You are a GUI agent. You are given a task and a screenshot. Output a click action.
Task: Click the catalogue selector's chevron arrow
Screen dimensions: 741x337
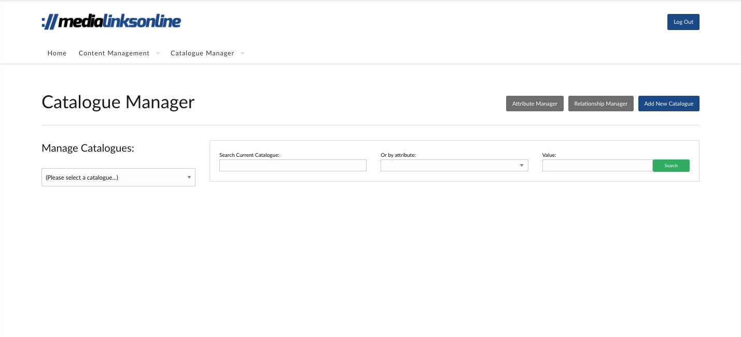pos(189,177)
